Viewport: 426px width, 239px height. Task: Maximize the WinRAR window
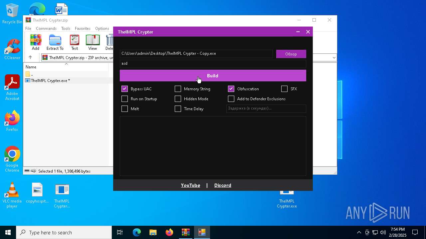pos(314,20)
